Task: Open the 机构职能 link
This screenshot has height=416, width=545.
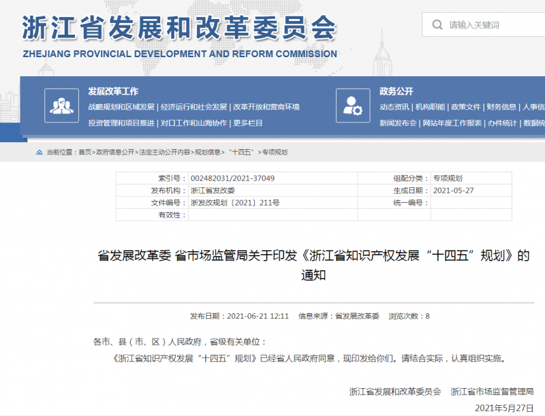Action: click(x=430, y=107)
